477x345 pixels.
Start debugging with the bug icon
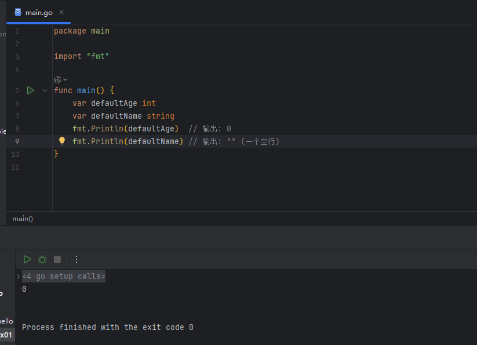42,259
